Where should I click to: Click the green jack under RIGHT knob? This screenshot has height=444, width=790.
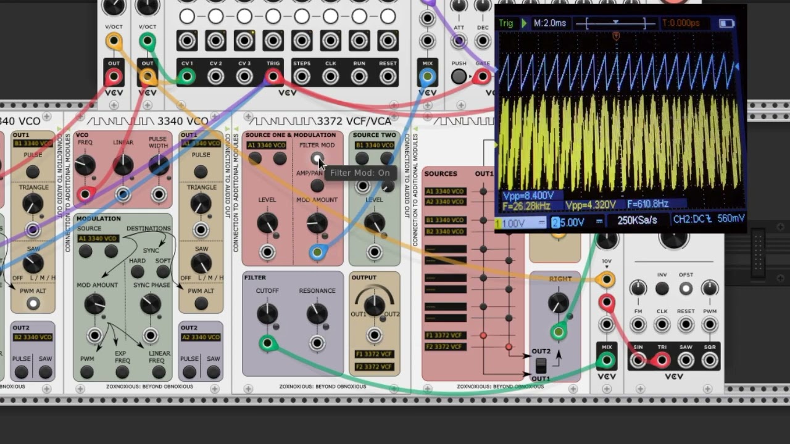[559, 332]
